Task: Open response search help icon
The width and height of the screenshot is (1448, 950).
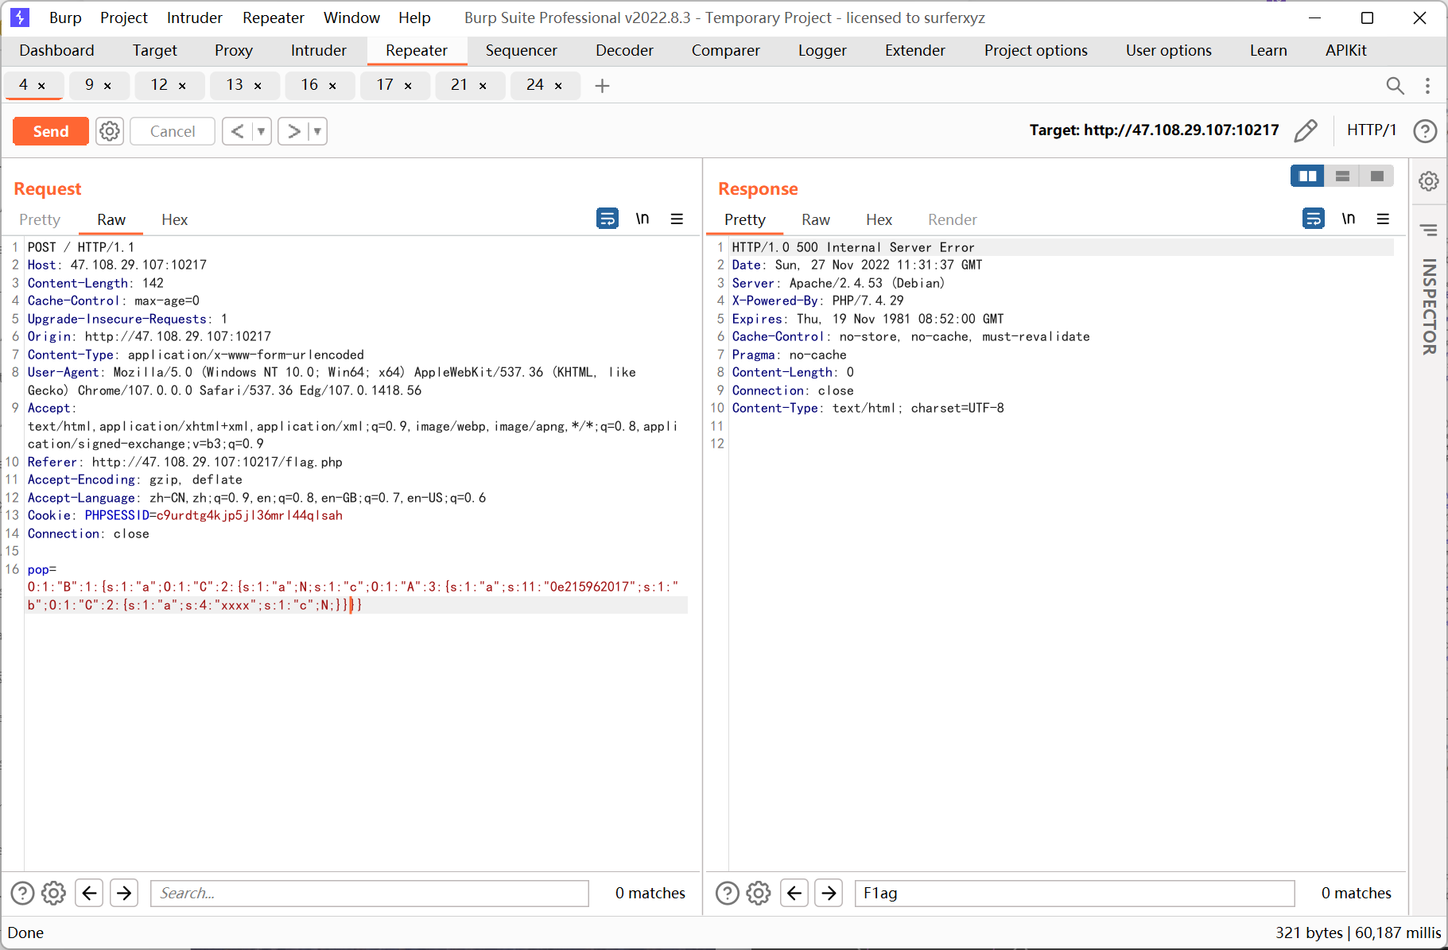Action: pos(727,894)
